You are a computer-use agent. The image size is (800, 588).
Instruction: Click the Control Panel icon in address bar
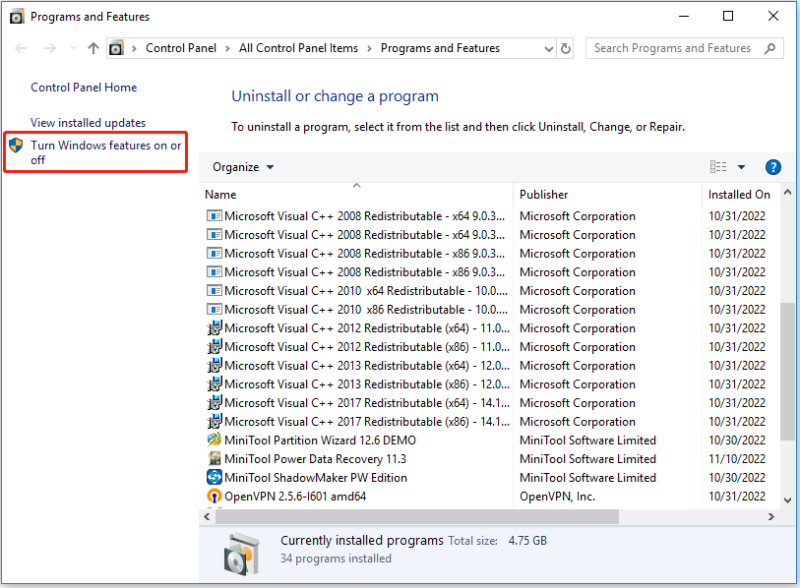(116, 47)
